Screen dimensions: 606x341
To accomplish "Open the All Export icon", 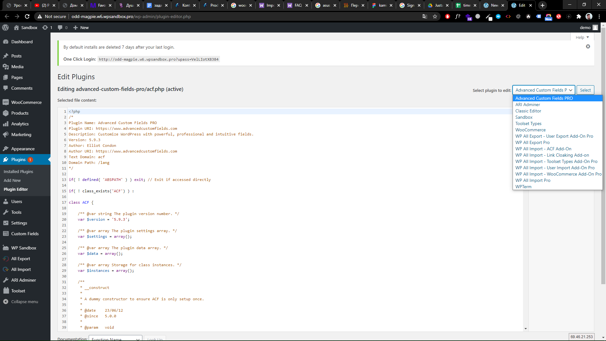I will tap(6, 259).
